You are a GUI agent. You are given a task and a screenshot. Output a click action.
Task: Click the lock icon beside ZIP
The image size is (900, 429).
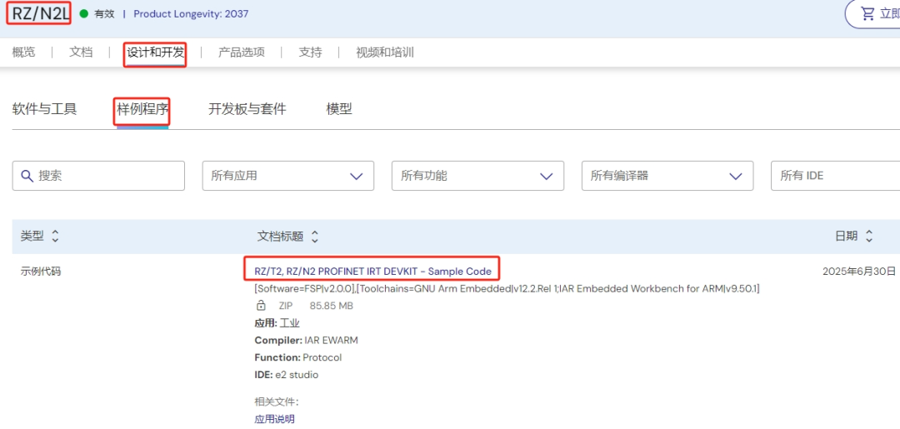coord(261,306)
